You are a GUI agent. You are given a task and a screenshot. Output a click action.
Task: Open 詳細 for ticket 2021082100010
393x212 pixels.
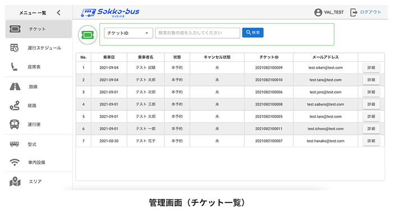pyautogui.click(x=371, y=80)
